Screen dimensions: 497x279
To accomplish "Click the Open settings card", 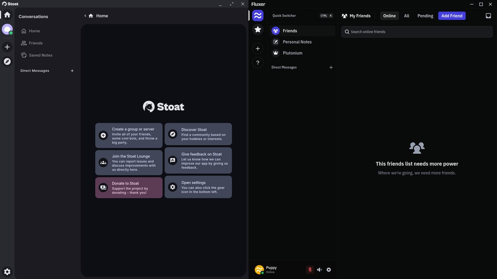I will coord(198,187).
